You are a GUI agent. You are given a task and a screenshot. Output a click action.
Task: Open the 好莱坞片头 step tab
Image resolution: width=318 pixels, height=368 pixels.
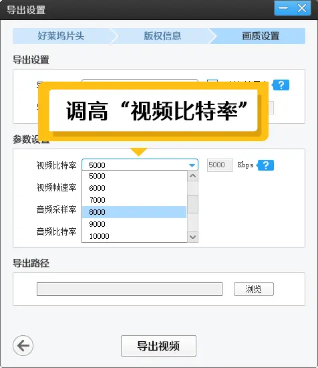[61, 36]
